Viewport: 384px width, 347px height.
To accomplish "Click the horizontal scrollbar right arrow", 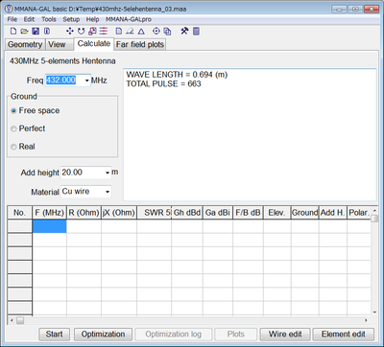I will point(366,320).
